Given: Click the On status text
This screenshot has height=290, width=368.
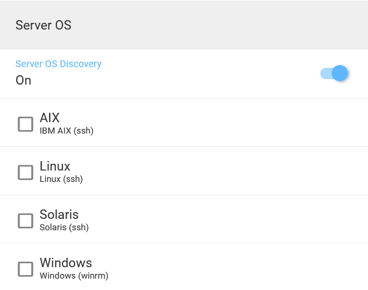Looking at the screenshot, I should pos(24,81).
